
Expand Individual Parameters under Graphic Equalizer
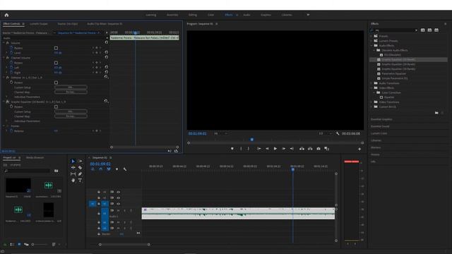point(6,121)
